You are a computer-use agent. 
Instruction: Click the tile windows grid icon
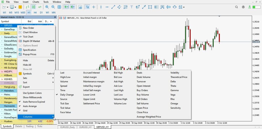(x=59, y=7)
